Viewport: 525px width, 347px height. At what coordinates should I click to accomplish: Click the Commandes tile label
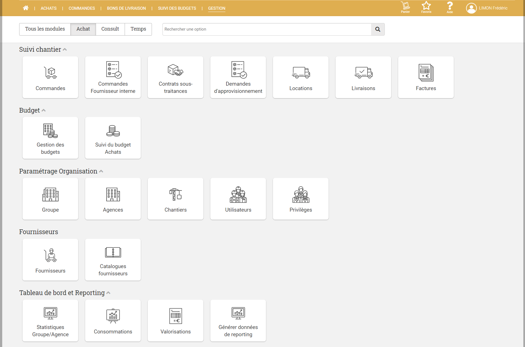[x=50, y=88]
